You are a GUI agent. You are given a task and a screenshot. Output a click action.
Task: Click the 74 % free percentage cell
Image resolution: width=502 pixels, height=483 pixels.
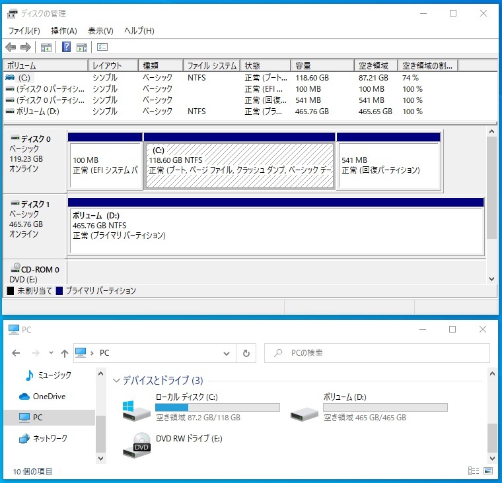coord(410,78)
